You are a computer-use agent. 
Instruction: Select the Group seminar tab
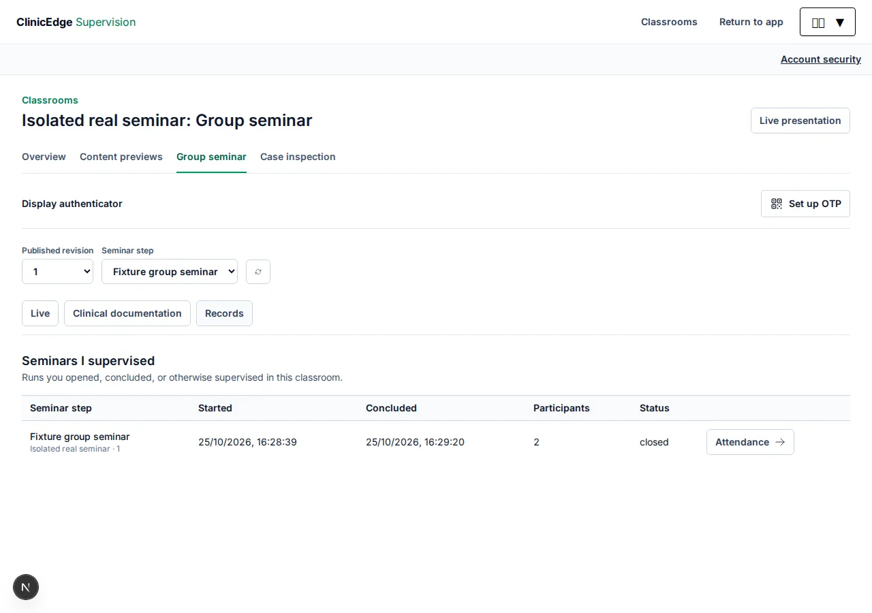click(x=211, y=157)
